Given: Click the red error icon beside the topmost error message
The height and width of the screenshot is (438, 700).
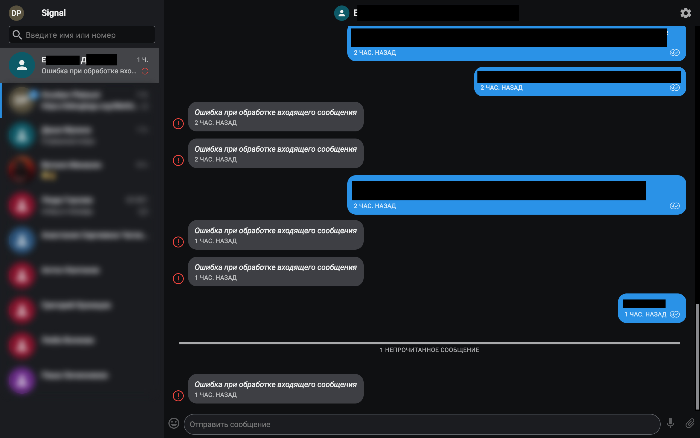Looking at the screenshot, I should coord(178,123).
